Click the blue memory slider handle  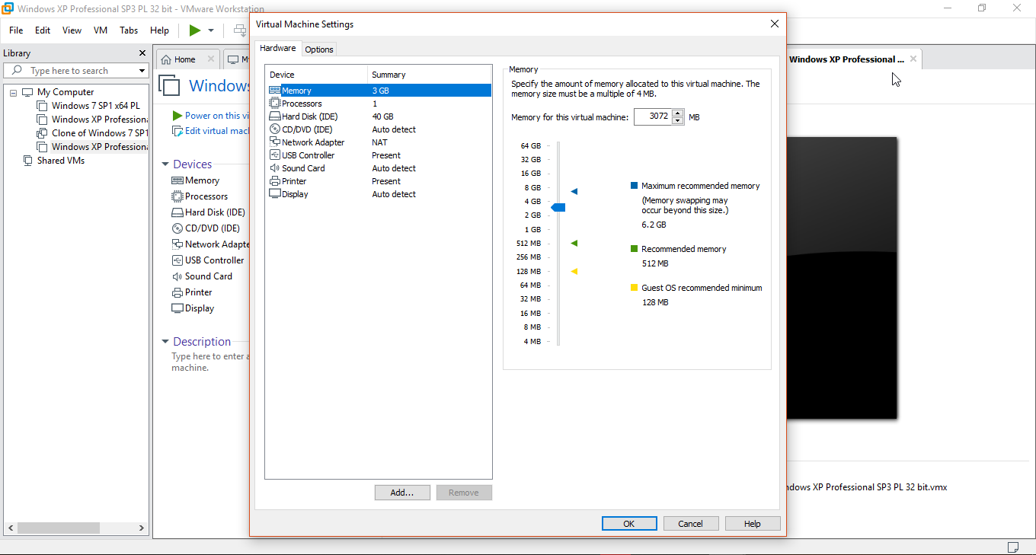click(x=558, y=207)
